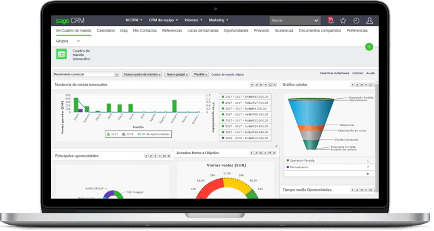Collapse the Tendencia de ventas mensuales gadget

coord(266,84)
